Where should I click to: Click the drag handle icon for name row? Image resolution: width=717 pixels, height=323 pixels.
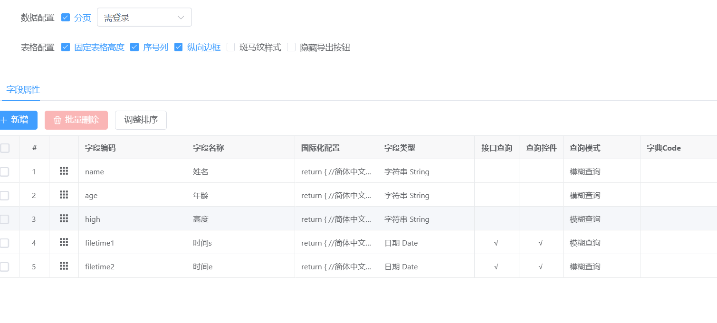tap(64, 171)
